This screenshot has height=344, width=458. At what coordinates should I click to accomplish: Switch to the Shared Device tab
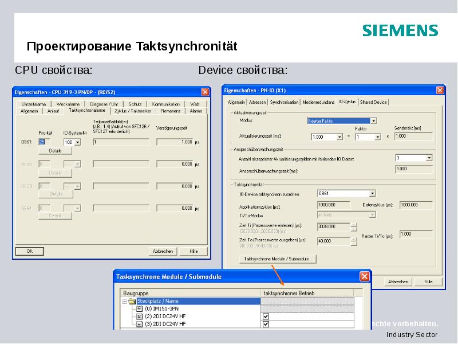(372, 101)
